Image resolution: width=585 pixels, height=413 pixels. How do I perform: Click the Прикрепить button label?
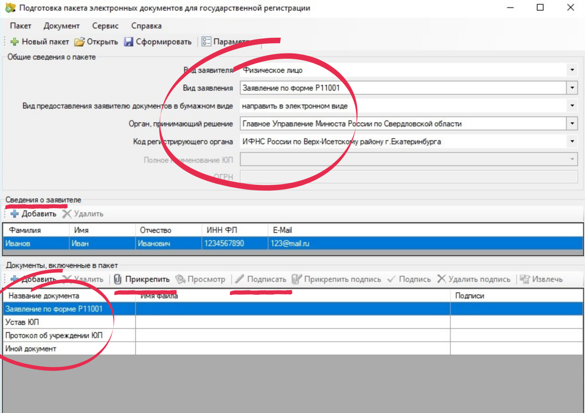[x=147, y=279]
